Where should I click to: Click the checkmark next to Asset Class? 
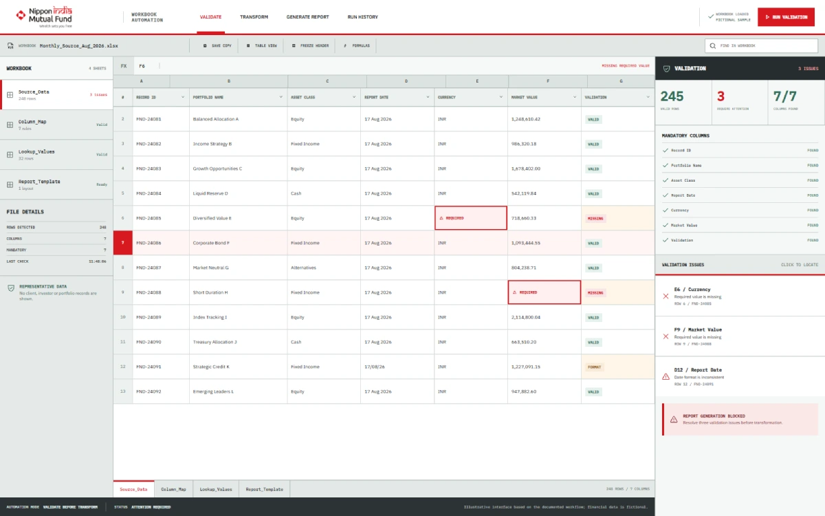coord(665,180)
